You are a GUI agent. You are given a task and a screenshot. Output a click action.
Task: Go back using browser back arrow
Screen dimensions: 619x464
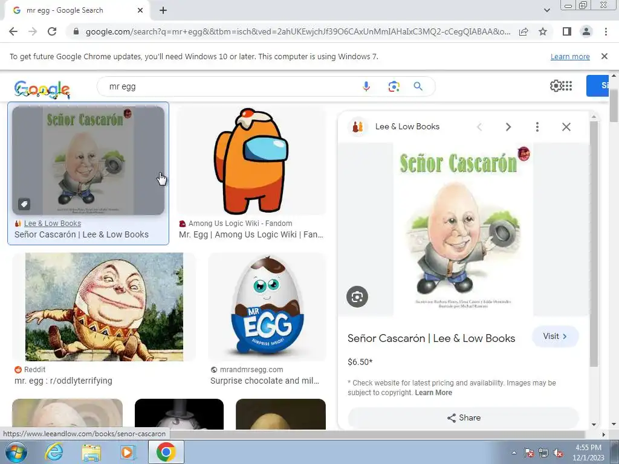(x=13, y=31)
